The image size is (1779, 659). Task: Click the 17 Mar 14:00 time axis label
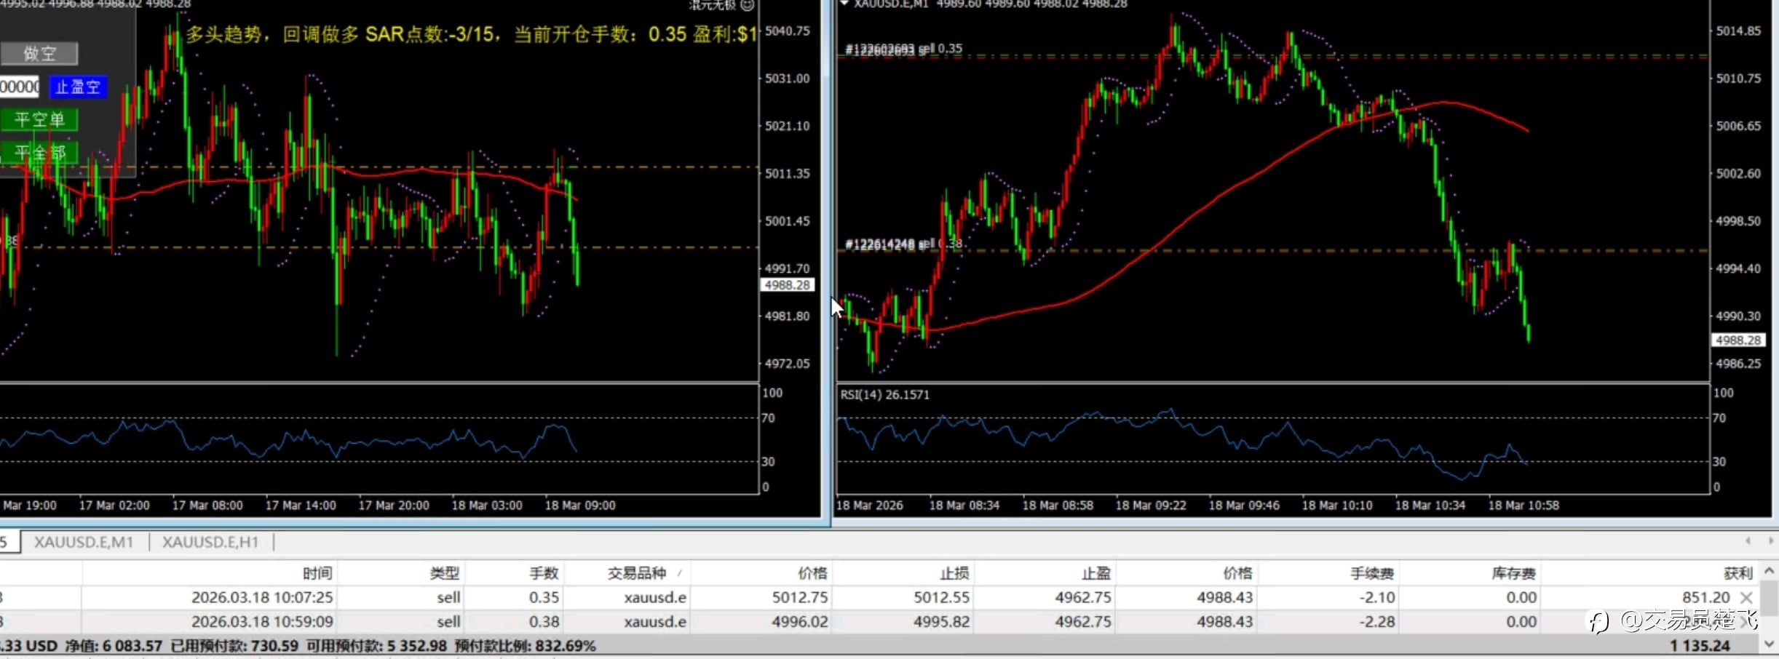301,505
